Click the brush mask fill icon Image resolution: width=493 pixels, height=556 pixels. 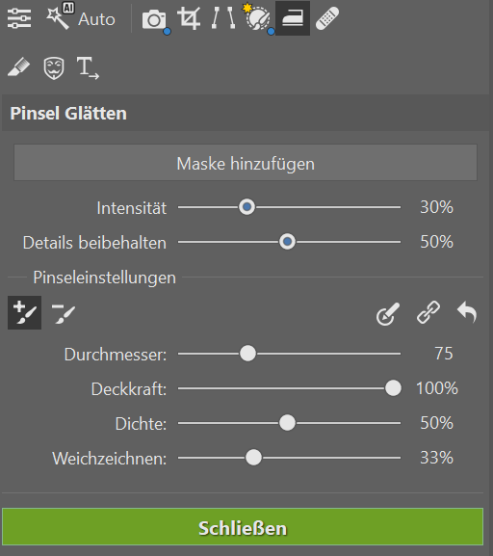tap(388, 313)
